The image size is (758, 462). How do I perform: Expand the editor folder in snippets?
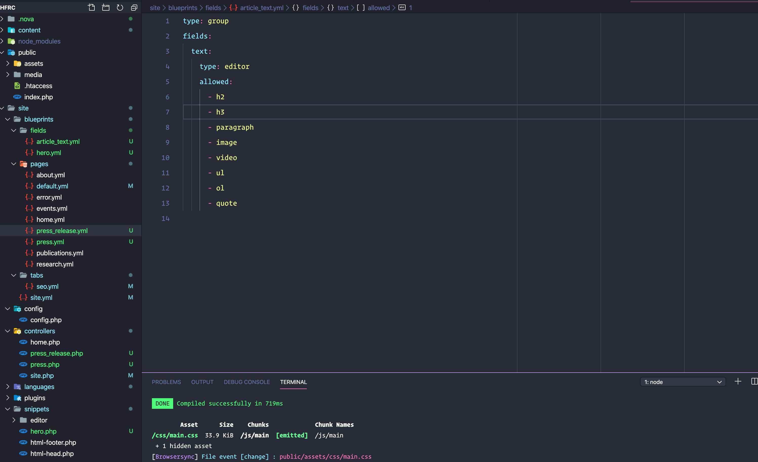[x=38, y=420]
